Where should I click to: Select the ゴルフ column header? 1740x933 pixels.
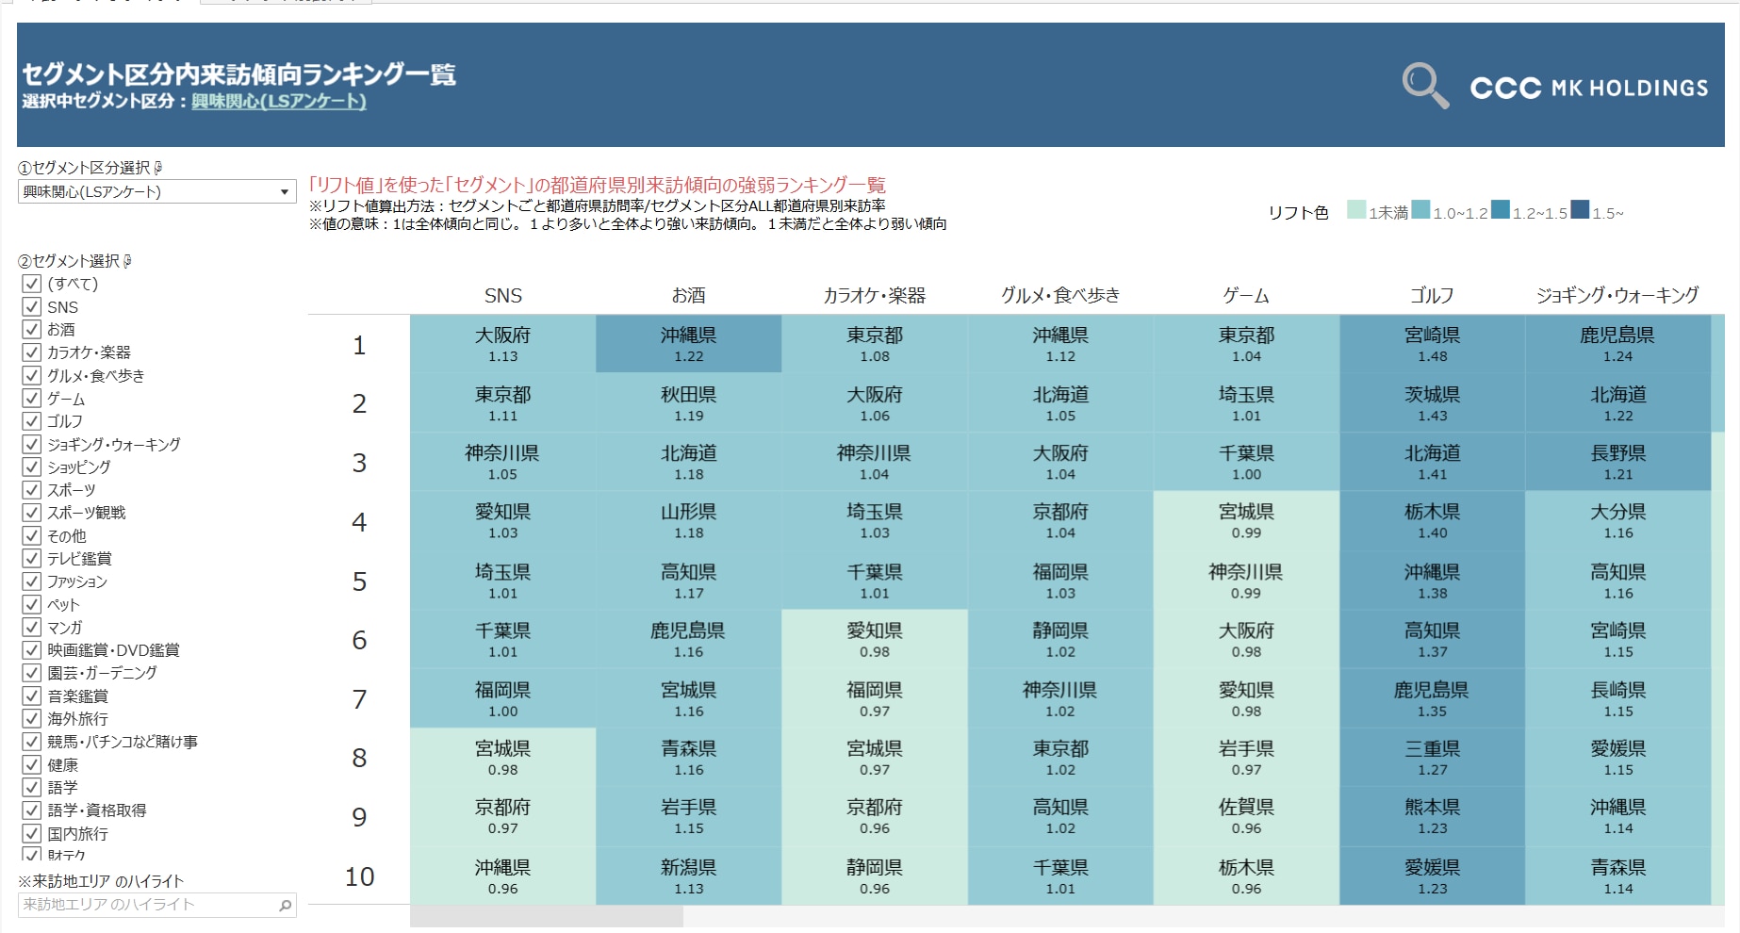click(x=1432, y=296)
